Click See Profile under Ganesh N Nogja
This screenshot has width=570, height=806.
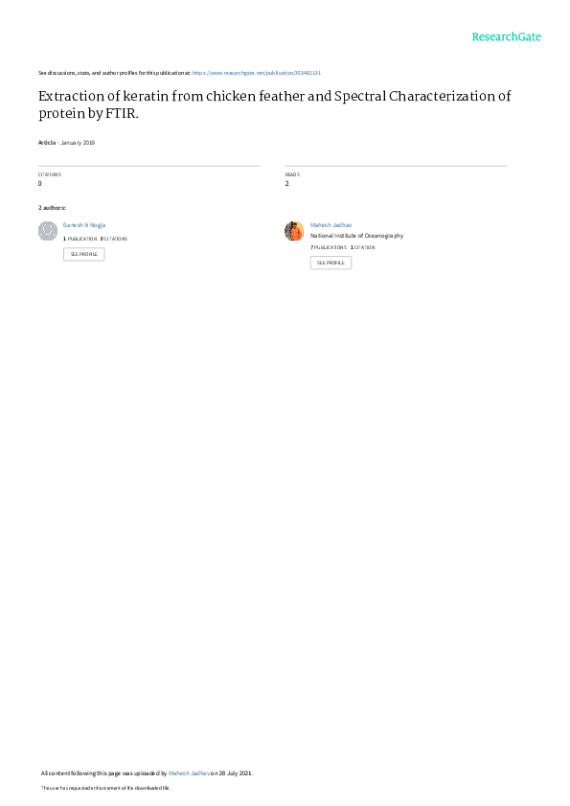pyautogui.click(x=83, y=254)
